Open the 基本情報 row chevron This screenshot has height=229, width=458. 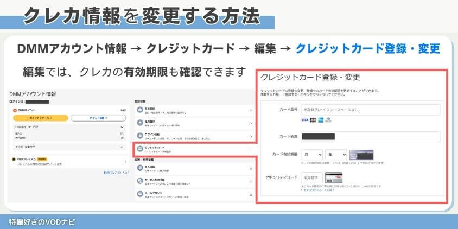(x=251, y=110)
